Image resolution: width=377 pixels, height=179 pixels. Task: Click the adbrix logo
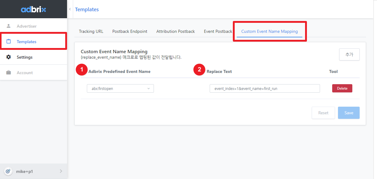[34, 9]
